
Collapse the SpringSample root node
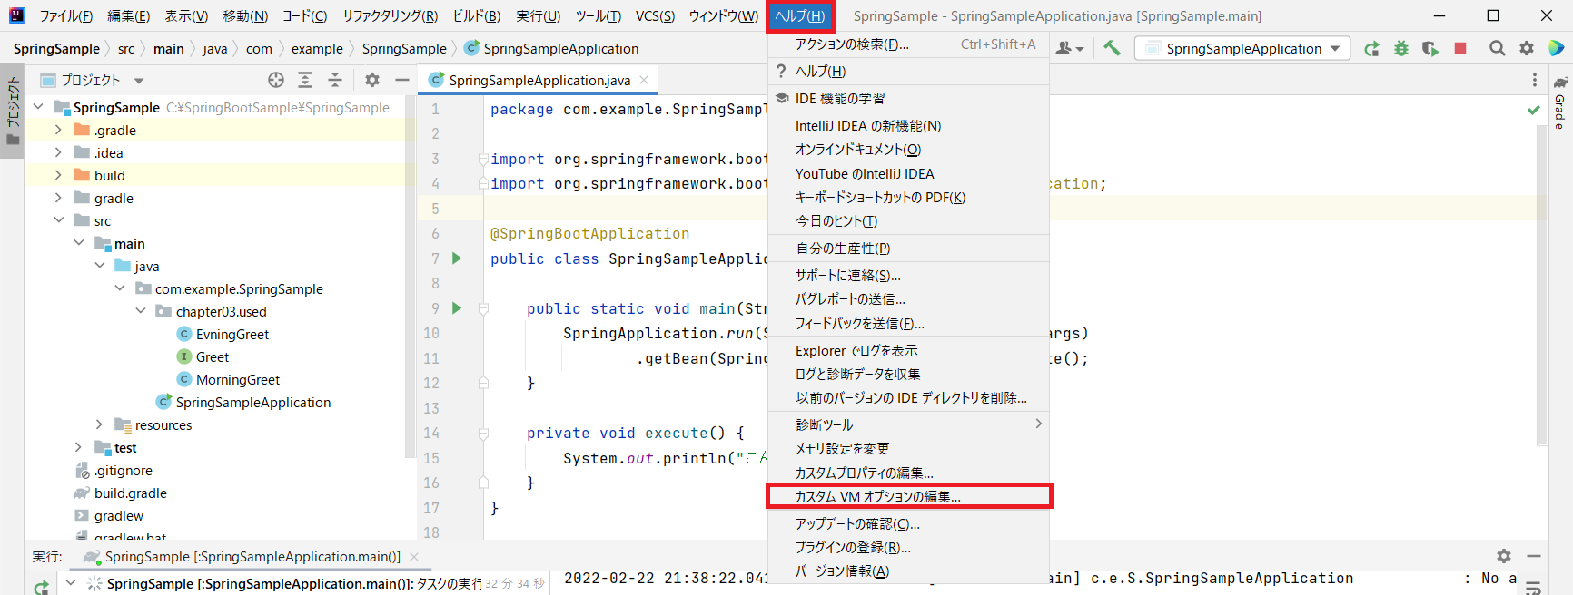tap(38, 107)
